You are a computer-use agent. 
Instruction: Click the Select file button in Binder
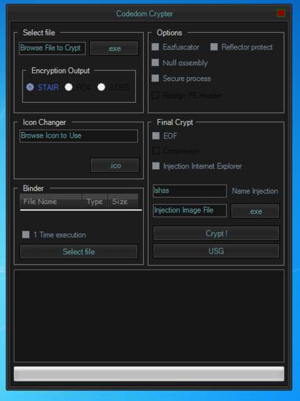[79, 252]
